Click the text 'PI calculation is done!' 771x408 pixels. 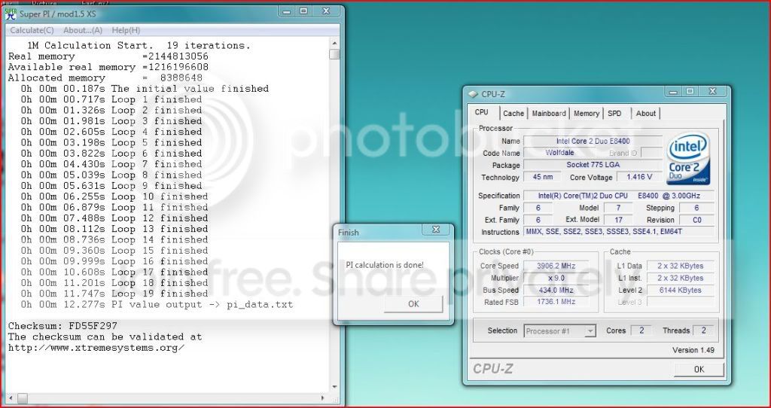click(385, 265)
